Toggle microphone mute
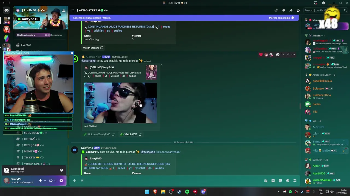 [40, 180]
